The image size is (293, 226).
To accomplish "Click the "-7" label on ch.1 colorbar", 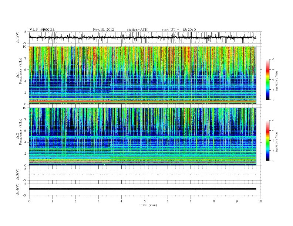I will click(x=273, y=100).
